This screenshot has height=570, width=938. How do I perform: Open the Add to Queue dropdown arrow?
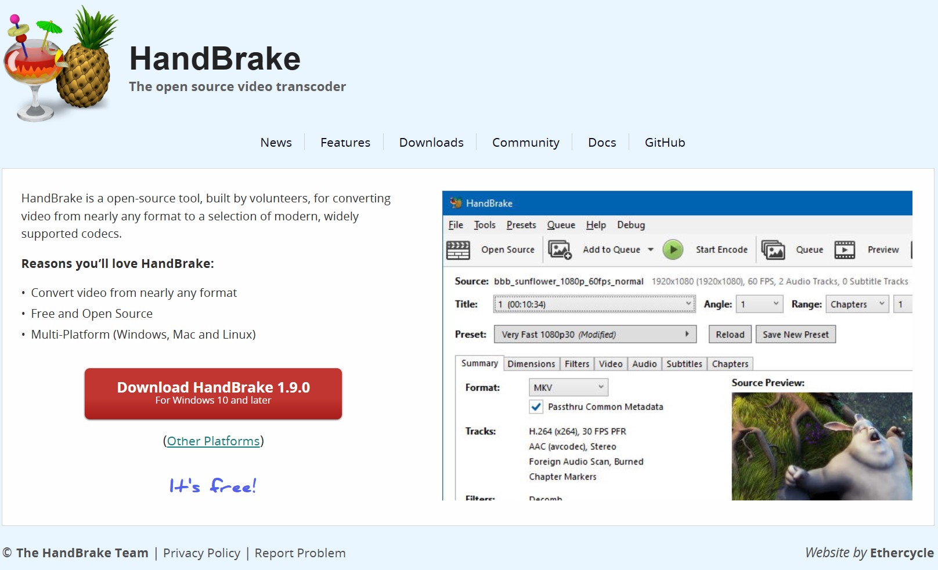651,250
